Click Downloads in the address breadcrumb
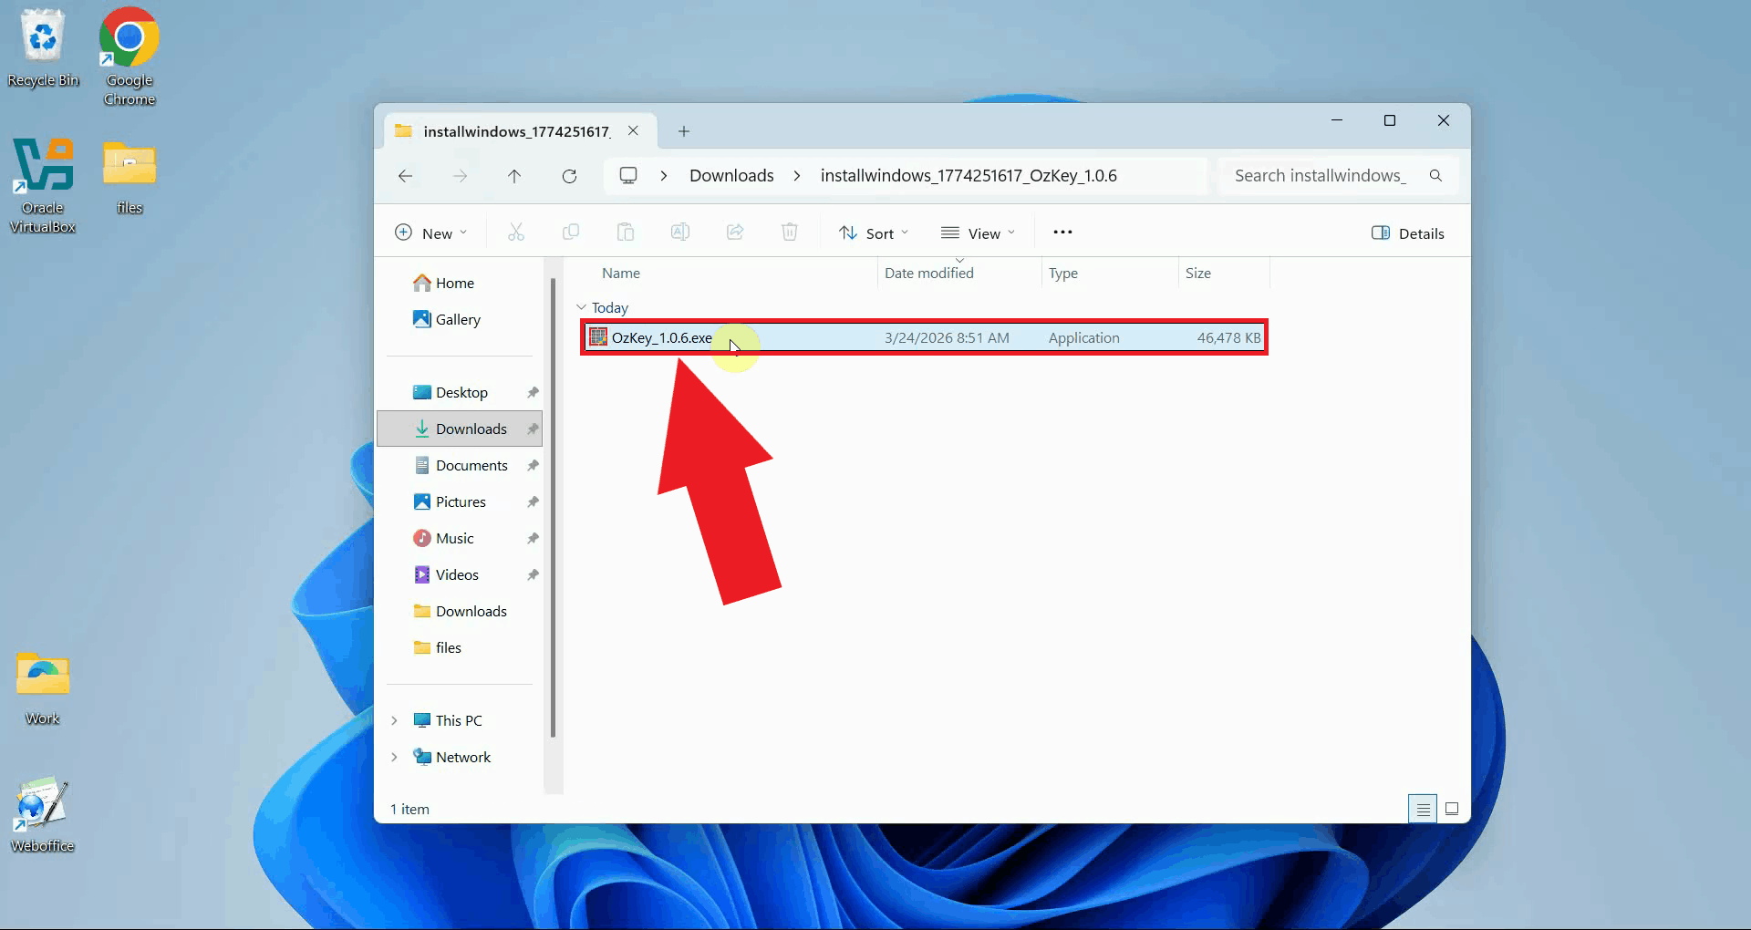The image size is (1751, 930). (x=731, y=175)
